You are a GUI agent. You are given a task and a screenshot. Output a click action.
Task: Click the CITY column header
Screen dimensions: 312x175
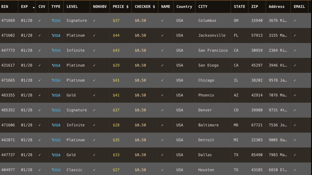tap(203, 7)
